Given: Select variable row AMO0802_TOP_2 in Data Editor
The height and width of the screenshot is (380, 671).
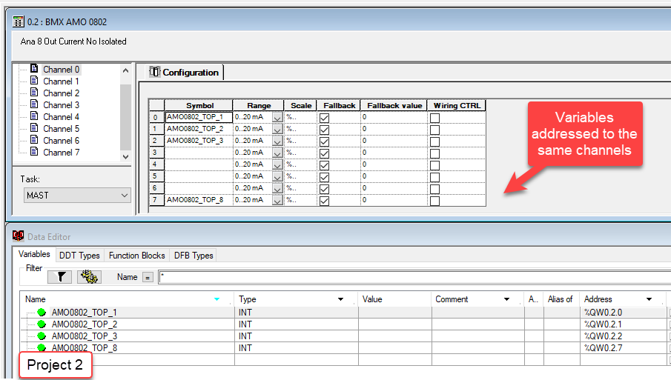Looking at the screenshot, I should click(343, 324).
